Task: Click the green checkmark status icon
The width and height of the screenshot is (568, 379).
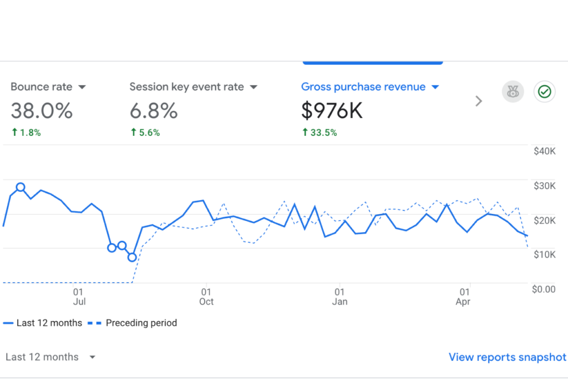Action: (544, 92)
